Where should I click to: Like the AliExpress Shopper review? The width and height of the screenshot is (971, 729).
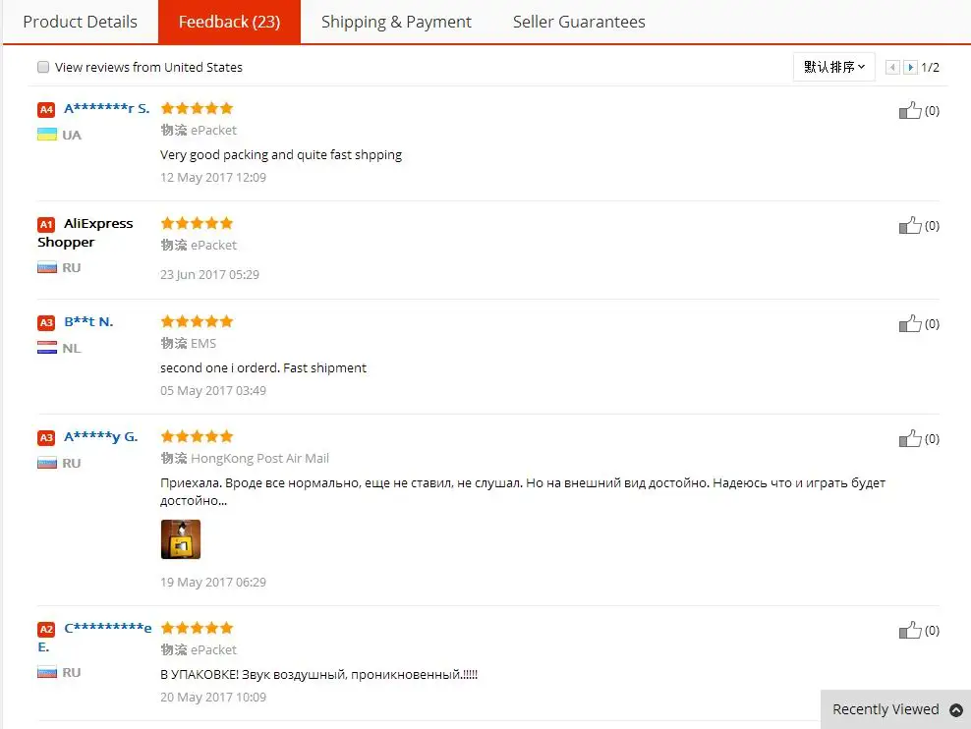(910, 225)
